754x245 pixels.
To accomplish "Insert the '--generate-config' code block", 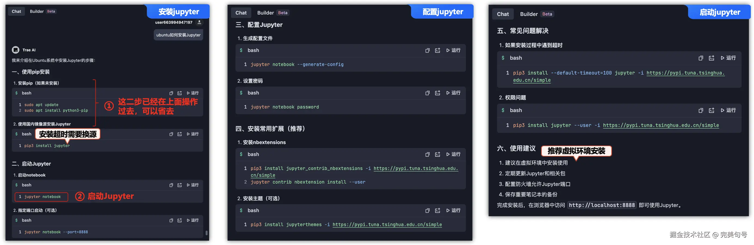I will pos(438,50).
